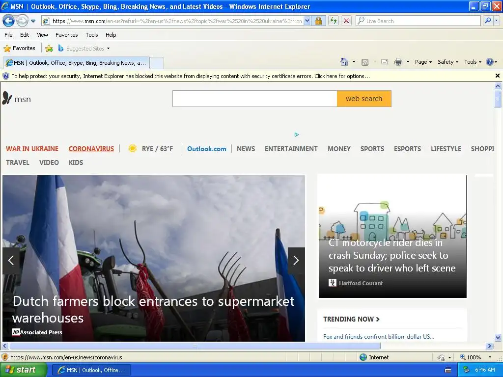Open the Outlook.com link
This screenshot has height=377, width=503.
(207, 149)
